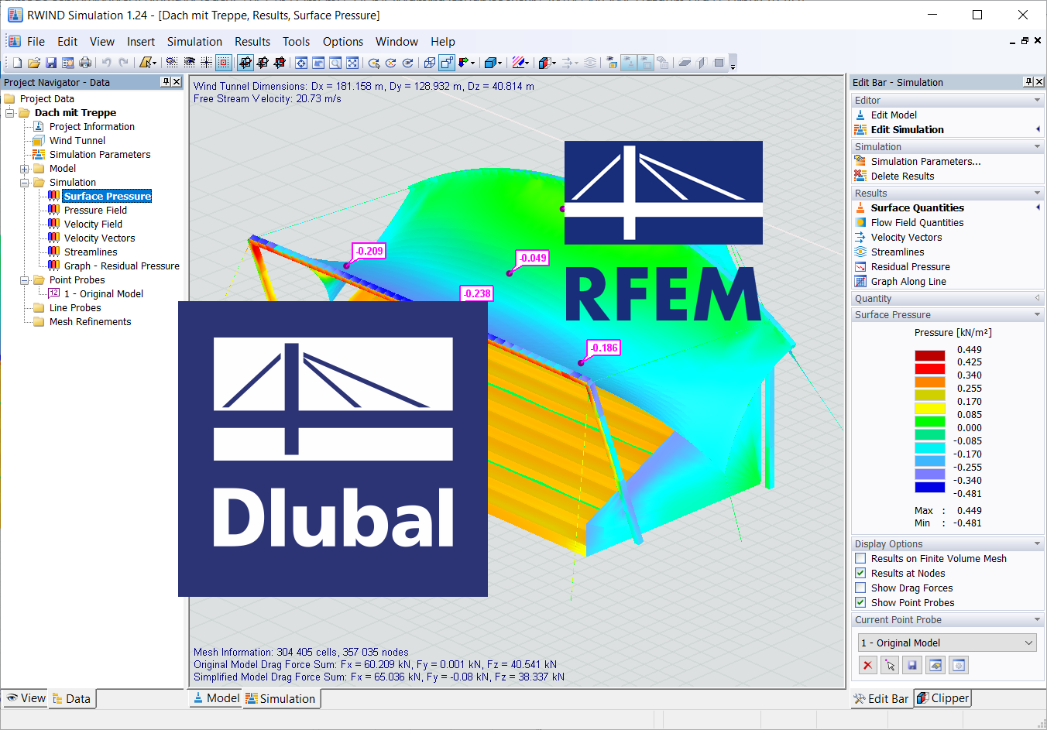Click the striped line color pen icon
The height and width of the screenshot is (730, 1047).
click(517, 63)
